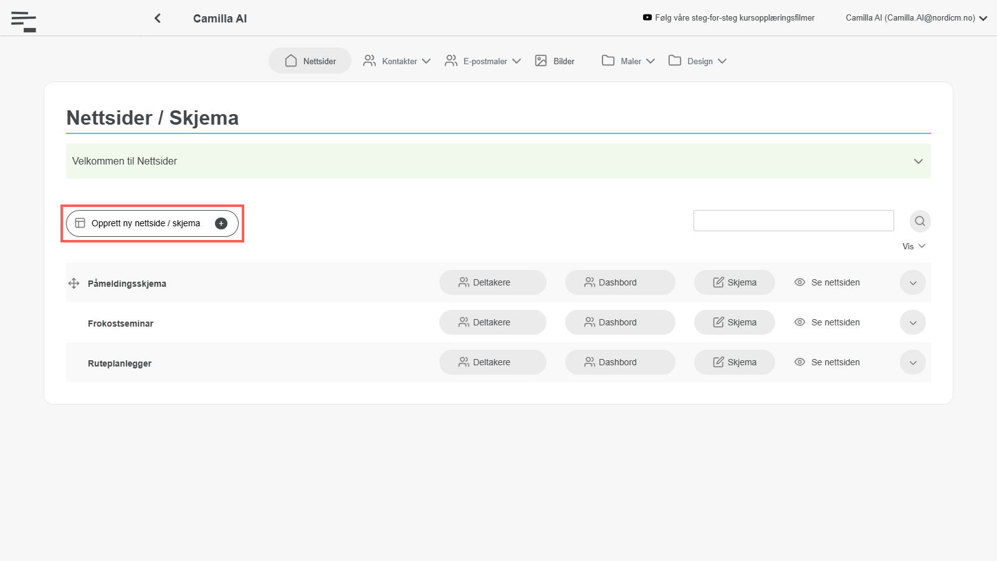Open the Vis dropdown
The width and height of the screenshot is (997, 561).
(914, 246)
